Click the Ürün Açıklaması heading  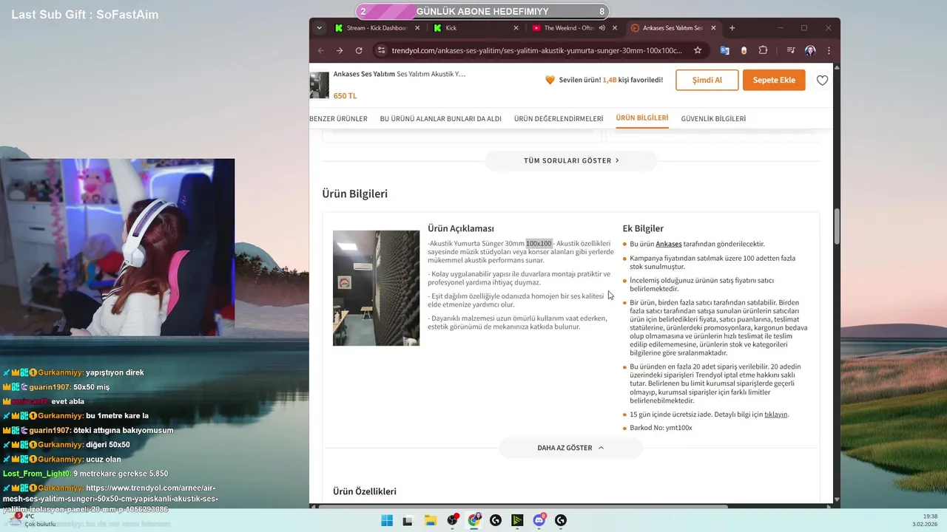(461, 228)
